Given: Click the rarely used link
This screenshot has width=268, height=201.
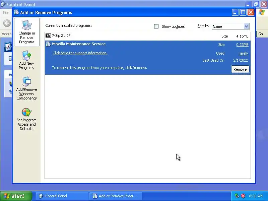Looking at the screenshot, I should (x=243, y=53).
